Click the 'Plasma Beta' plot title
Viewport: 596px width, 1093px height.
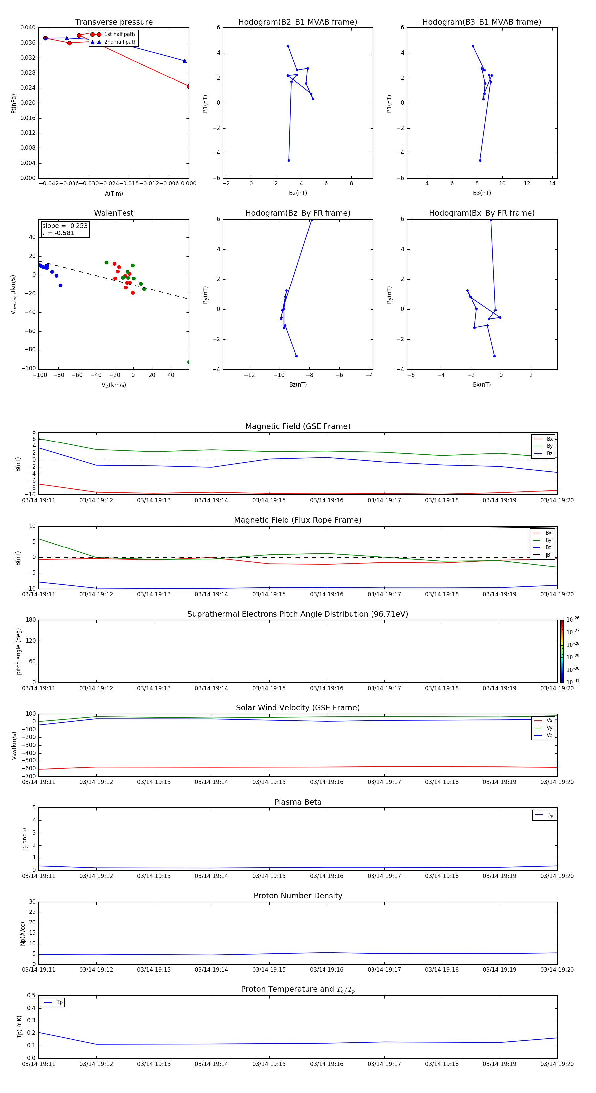click(298, 802)
